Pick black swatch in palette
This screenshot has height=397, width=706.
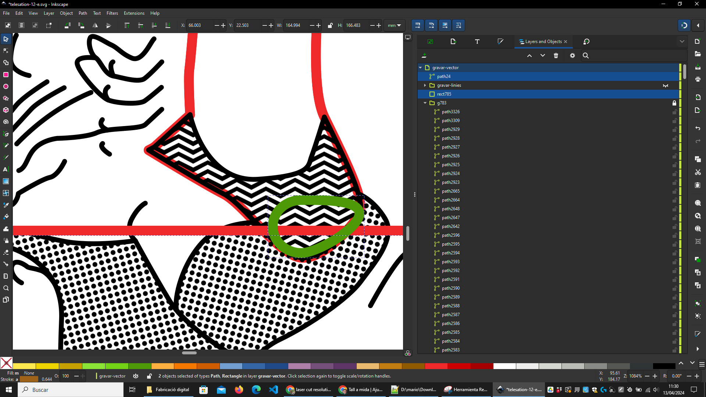[664, 366]
